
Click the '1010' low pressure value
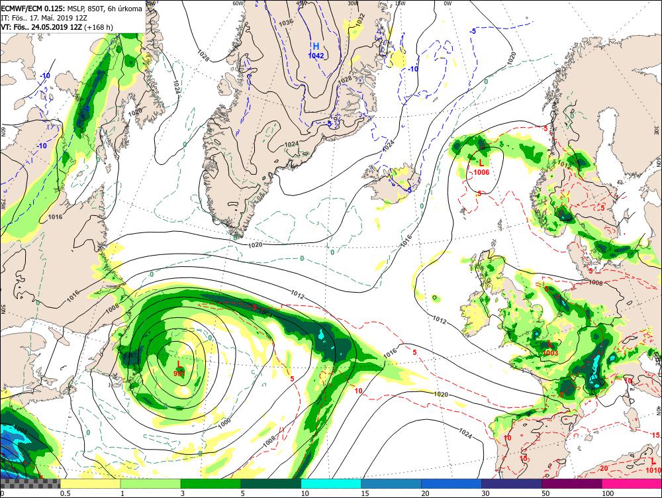[x=653, y=470]
